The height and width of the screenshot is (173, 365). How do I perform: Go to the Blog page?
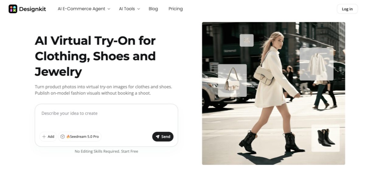[x=153, y=9]
